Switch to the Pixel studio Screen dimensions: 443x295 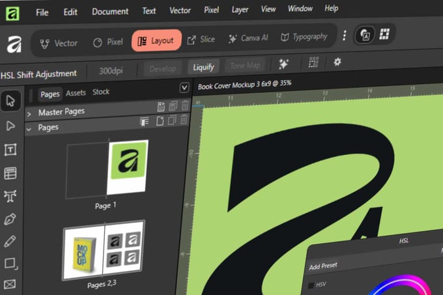point(108,42)
